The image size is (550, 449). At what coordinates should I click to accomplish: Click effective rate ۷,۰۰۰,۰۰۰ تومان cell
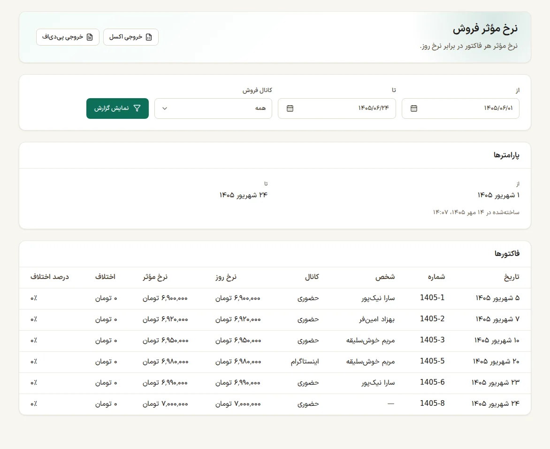(x=165, y=403)
